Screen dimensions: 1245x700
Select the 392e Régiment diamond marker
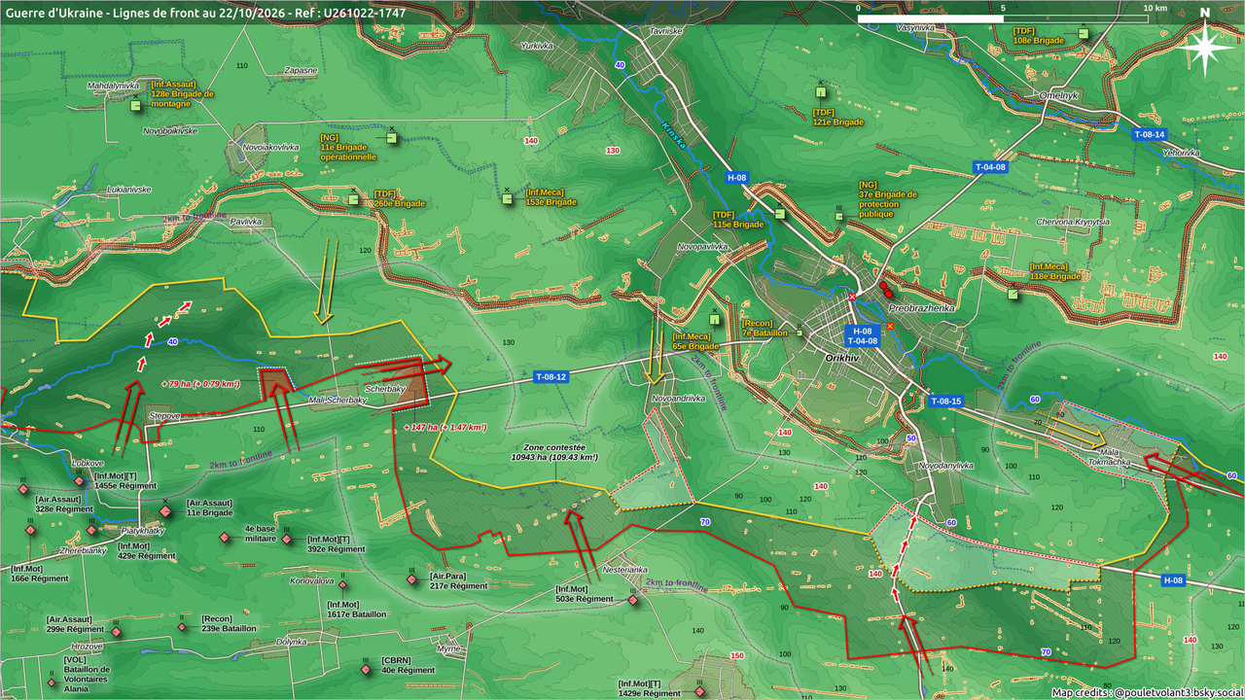tap(287, 541)
